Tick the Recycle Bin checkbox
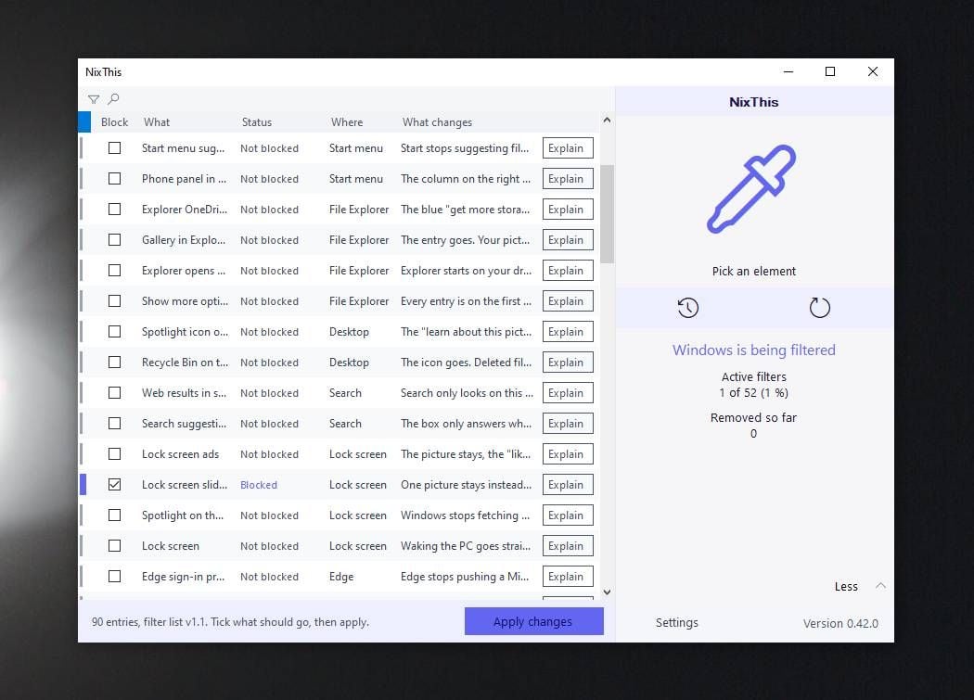 [114, 363]
